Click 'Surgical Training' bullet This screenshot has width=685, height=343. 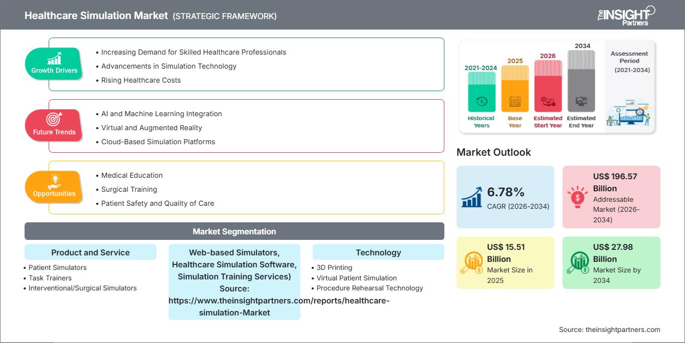point(129,189)
